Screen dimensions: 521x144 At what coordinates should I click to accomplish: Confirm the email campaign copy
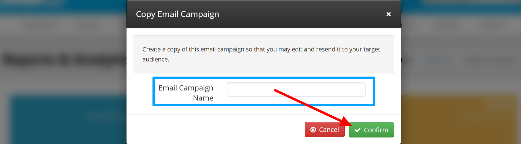371,130
